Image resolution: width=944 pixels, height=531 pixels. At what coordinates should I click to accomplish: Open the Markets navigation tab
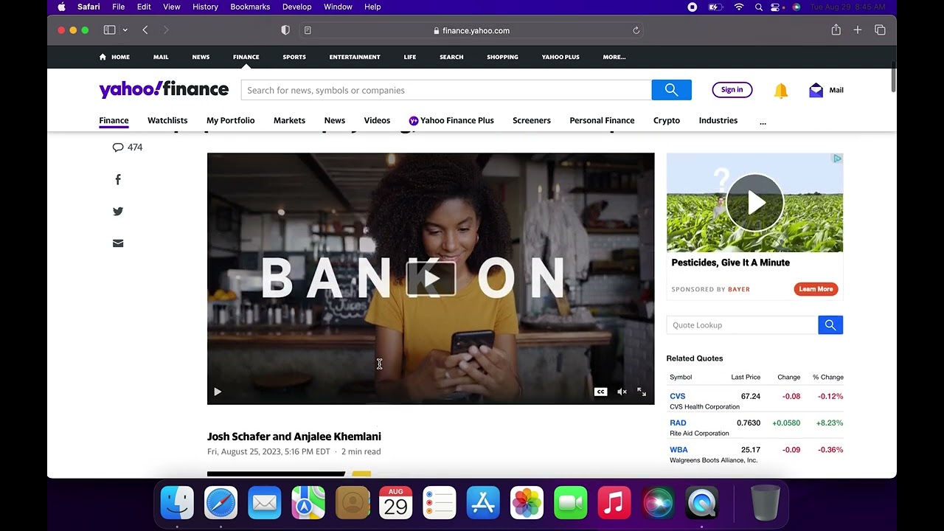[x=289, y=120]
